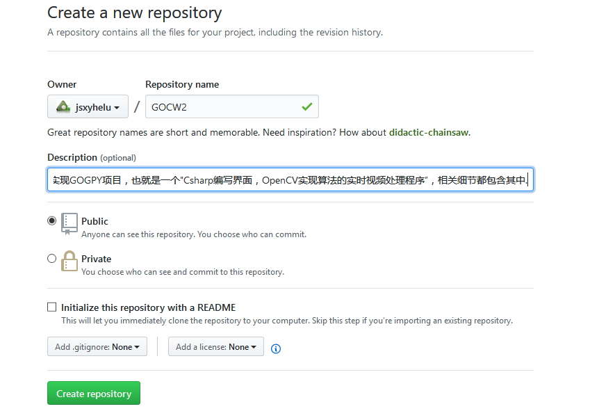Screen dimensions: 599x418
Task: Click the Public repository book icon
Action: [69, 223]
